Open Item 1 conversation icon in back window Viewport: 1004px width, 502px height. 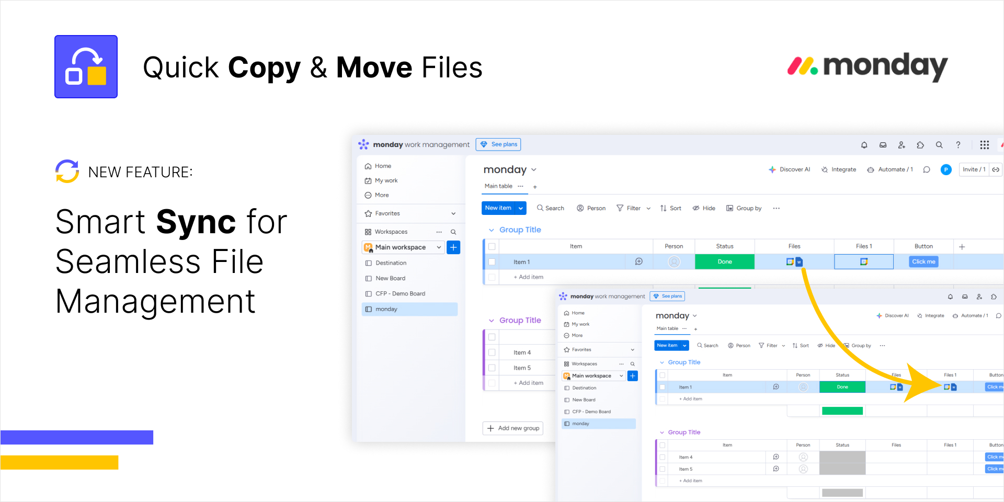point(639,261)
